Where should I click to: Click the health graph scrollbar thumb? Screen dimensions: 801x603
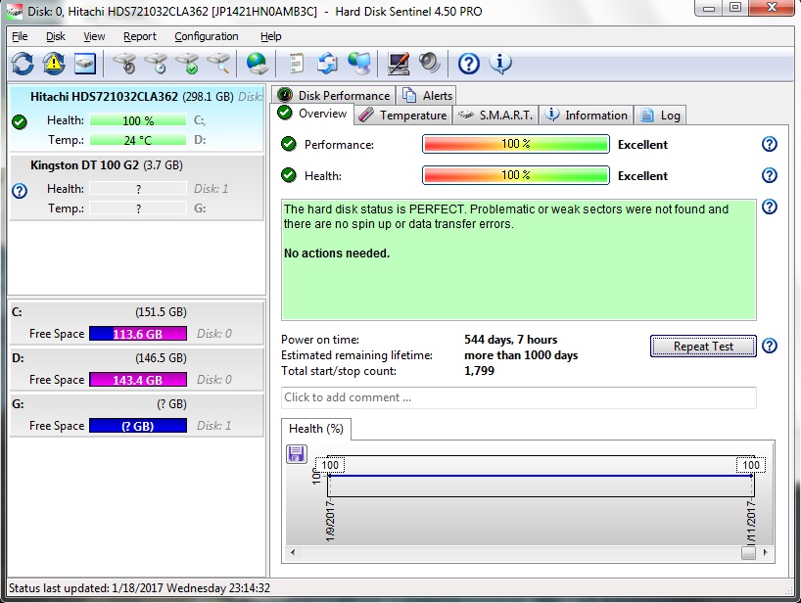click(748, 552)
